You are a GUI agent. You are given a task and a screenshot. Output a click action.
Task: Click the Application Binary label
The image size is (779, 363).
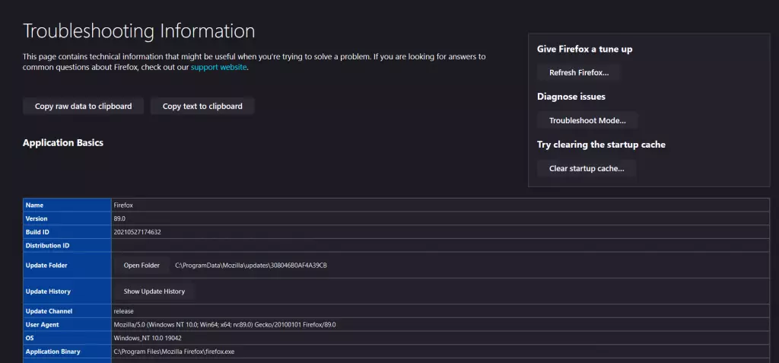pyautogui.click(x=52, y=351)
